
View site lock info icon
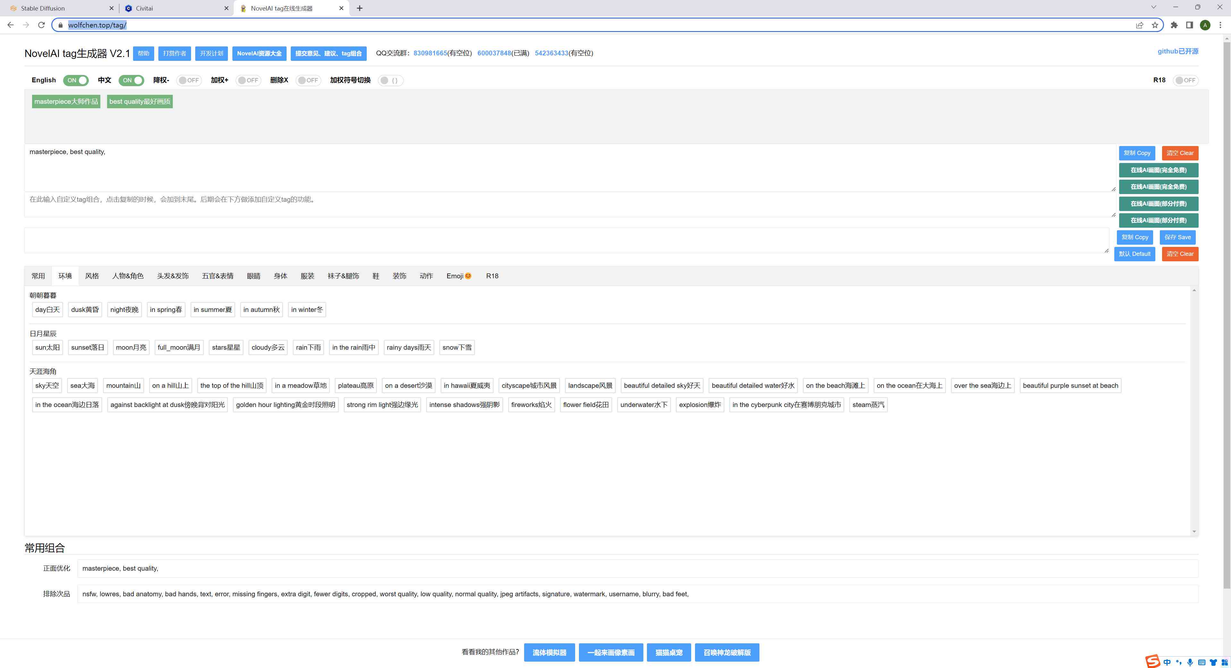point(60,25)
